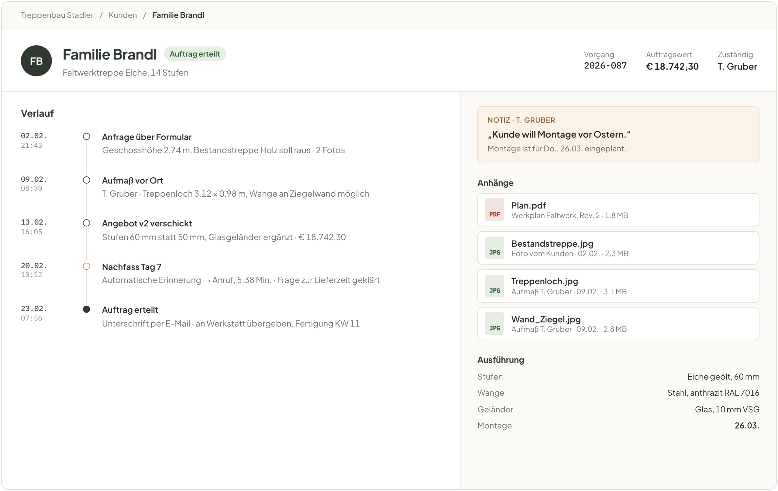Click the Auftragswert € 18.742,30 in header
The width and height of the screenshot is (778, 491).
click(672, 66)
